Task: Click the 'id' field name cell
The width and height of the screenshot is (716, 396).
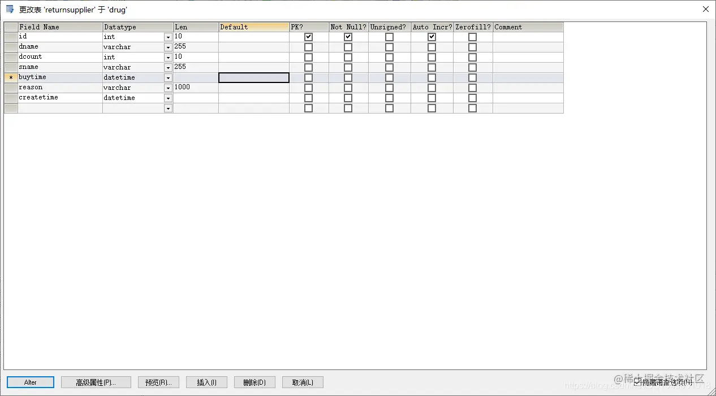Action: (x=61, y=37)
